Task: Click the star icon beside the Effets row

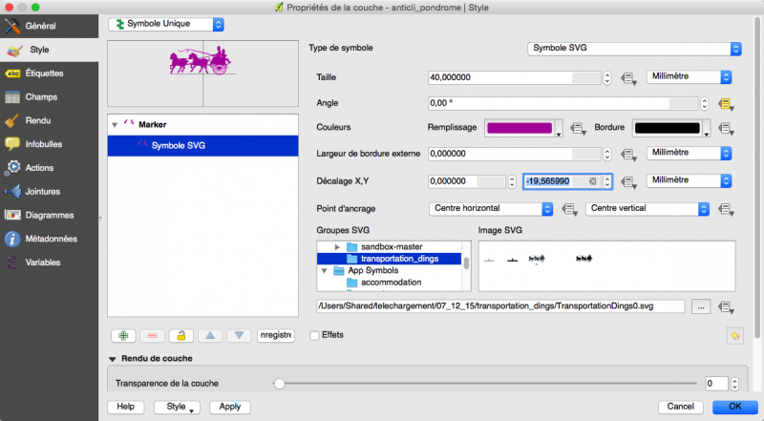Action: pyautogui.click(x=733, y=335)
